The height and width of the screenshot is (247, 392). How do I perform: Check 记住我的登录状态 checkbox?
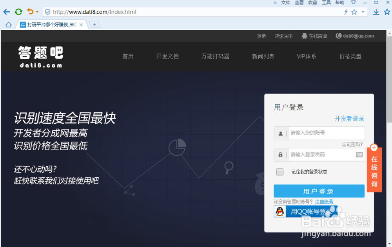pyautogui.click(x=280, y=172)
